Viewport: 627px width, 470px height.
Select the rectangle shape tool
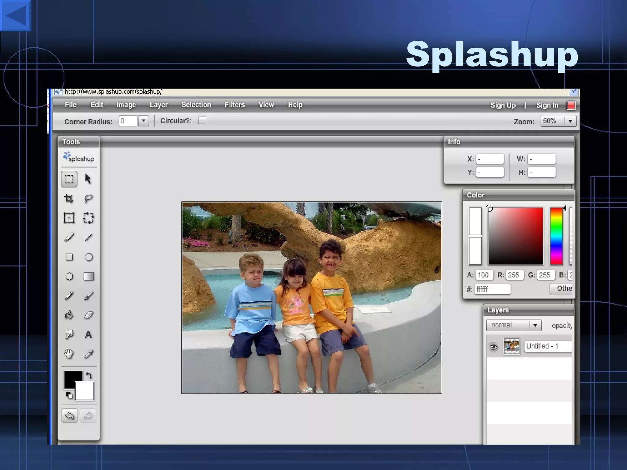pyautogui.click(x=69, y=257)
